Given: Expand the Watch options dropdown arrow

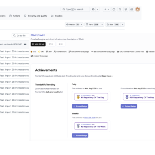Looking at the screenshot, I should [x=81, y=25].
